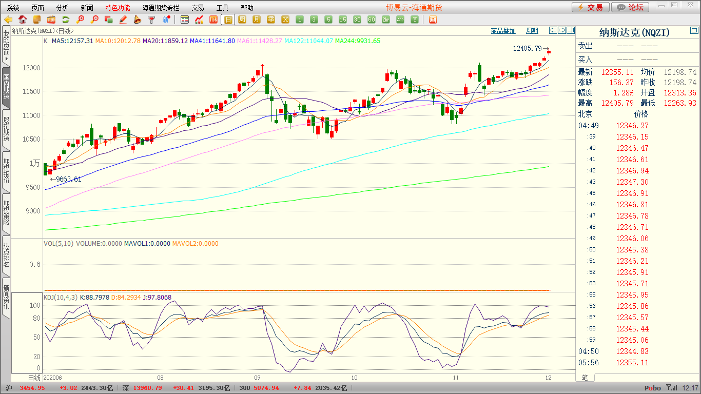Select the 5-minute period button

[x=328, y=19]
